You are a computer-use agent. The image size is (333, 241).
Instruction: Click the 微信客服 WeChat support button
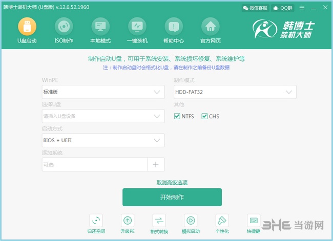[x=256, y=8]
